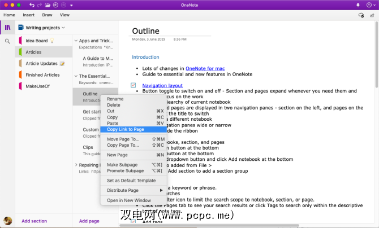
Task: Click the Redo arrow in title bar
Action: [x=40, y=5]
